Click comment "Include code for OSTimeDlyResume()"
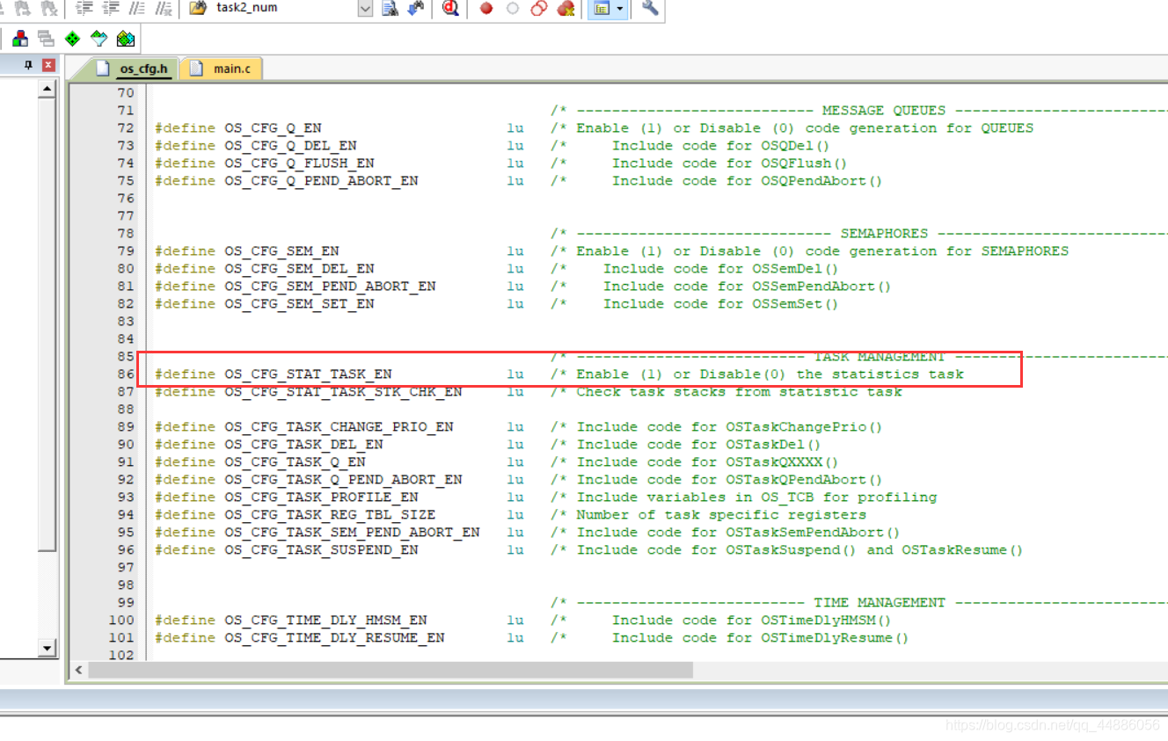Image resolution: width=1168 pixels, height=741 pixels. point(760,638)
